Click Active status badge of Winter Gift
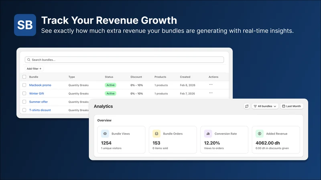321x180 pixels. coord(111,94)
